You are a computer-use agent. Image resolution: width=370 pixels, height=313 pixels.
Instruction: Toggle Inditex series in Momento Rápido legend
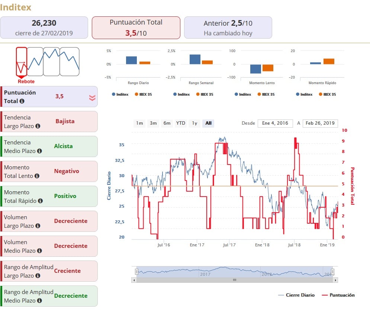(x=304, y=94)
